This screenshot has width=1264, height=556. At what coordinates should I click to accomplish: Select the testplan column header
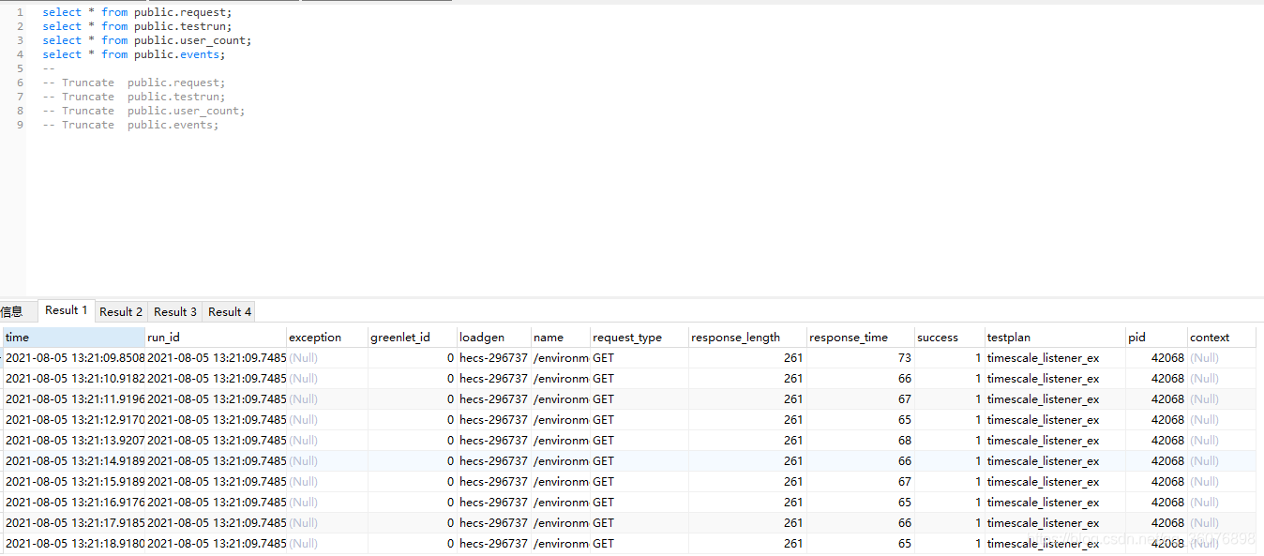click(1056, 338)
